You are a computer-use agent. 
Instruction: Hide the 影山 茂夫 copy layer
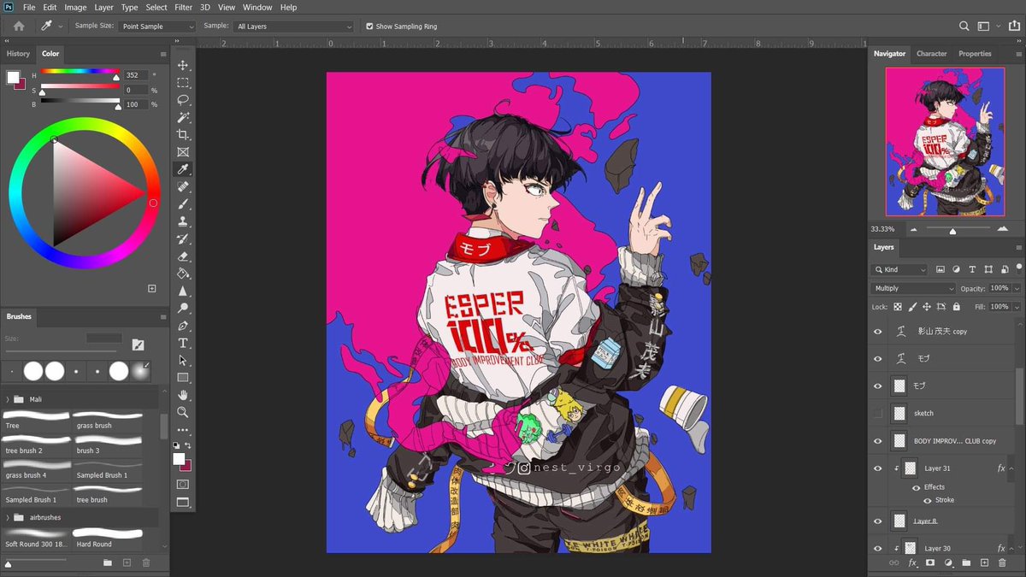pyautogui.click(x=877, y=332)
